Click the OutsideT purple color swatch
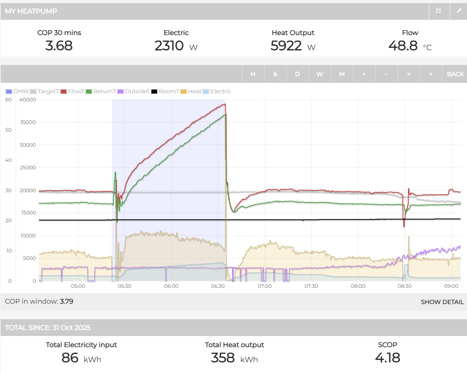The image size is (467, 372). tap(120, 92)
